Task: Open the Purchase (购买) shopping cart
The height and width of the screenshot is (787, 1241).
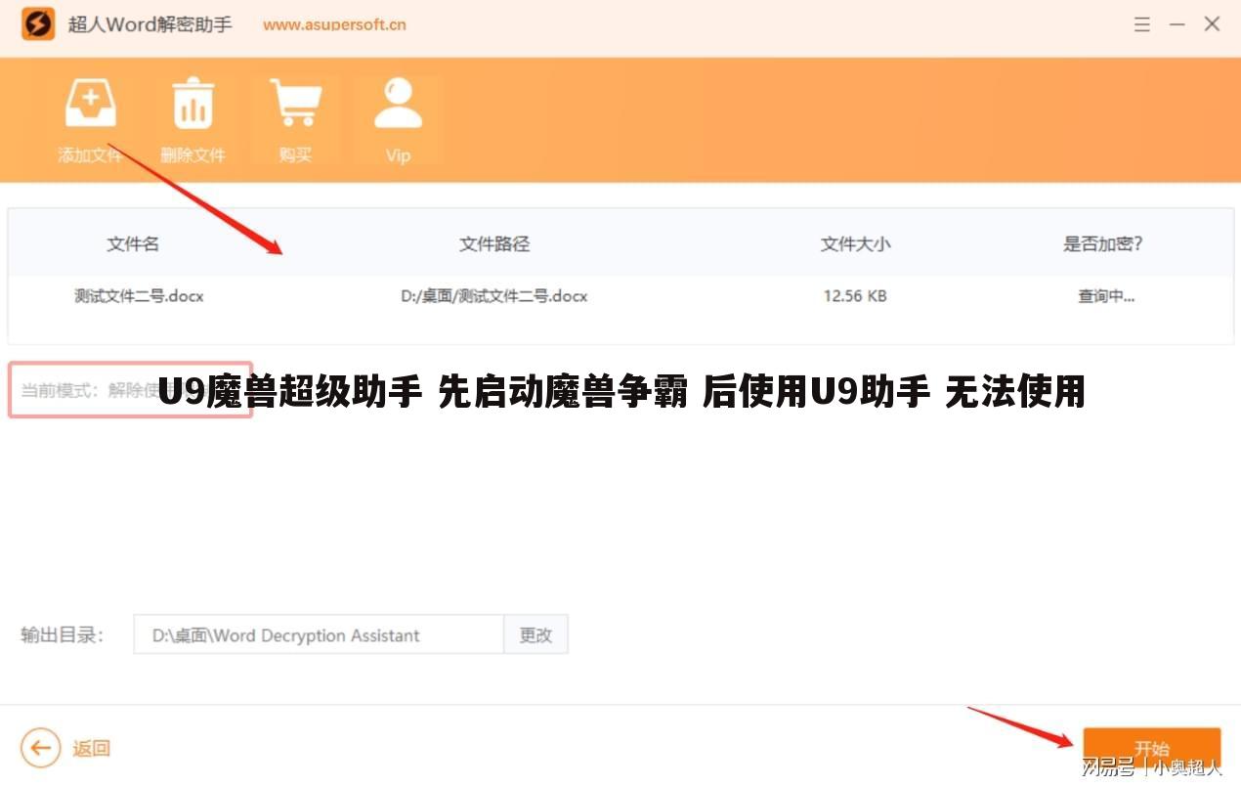Action: (295, 104)
